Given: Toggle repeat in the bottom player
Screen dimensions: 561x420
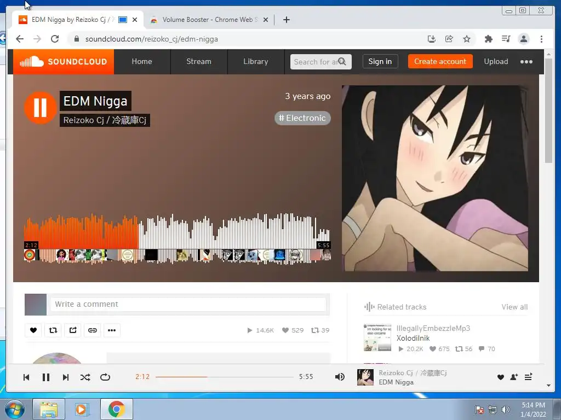Looking at the screenshot, I should coord(105,377).
